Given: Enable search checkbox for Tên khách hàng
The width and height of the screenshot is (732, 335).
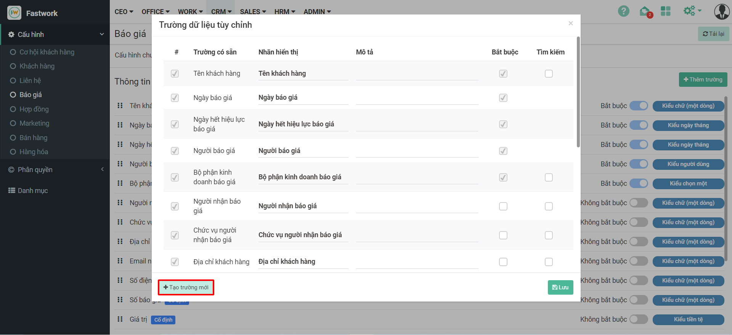Looking at the screenshot, I should pos(549,73).
